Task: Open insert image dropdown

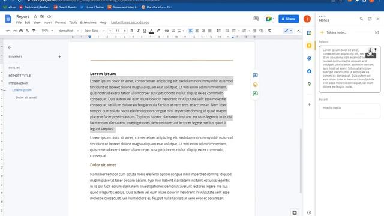Action: click(x=181, y=31)
